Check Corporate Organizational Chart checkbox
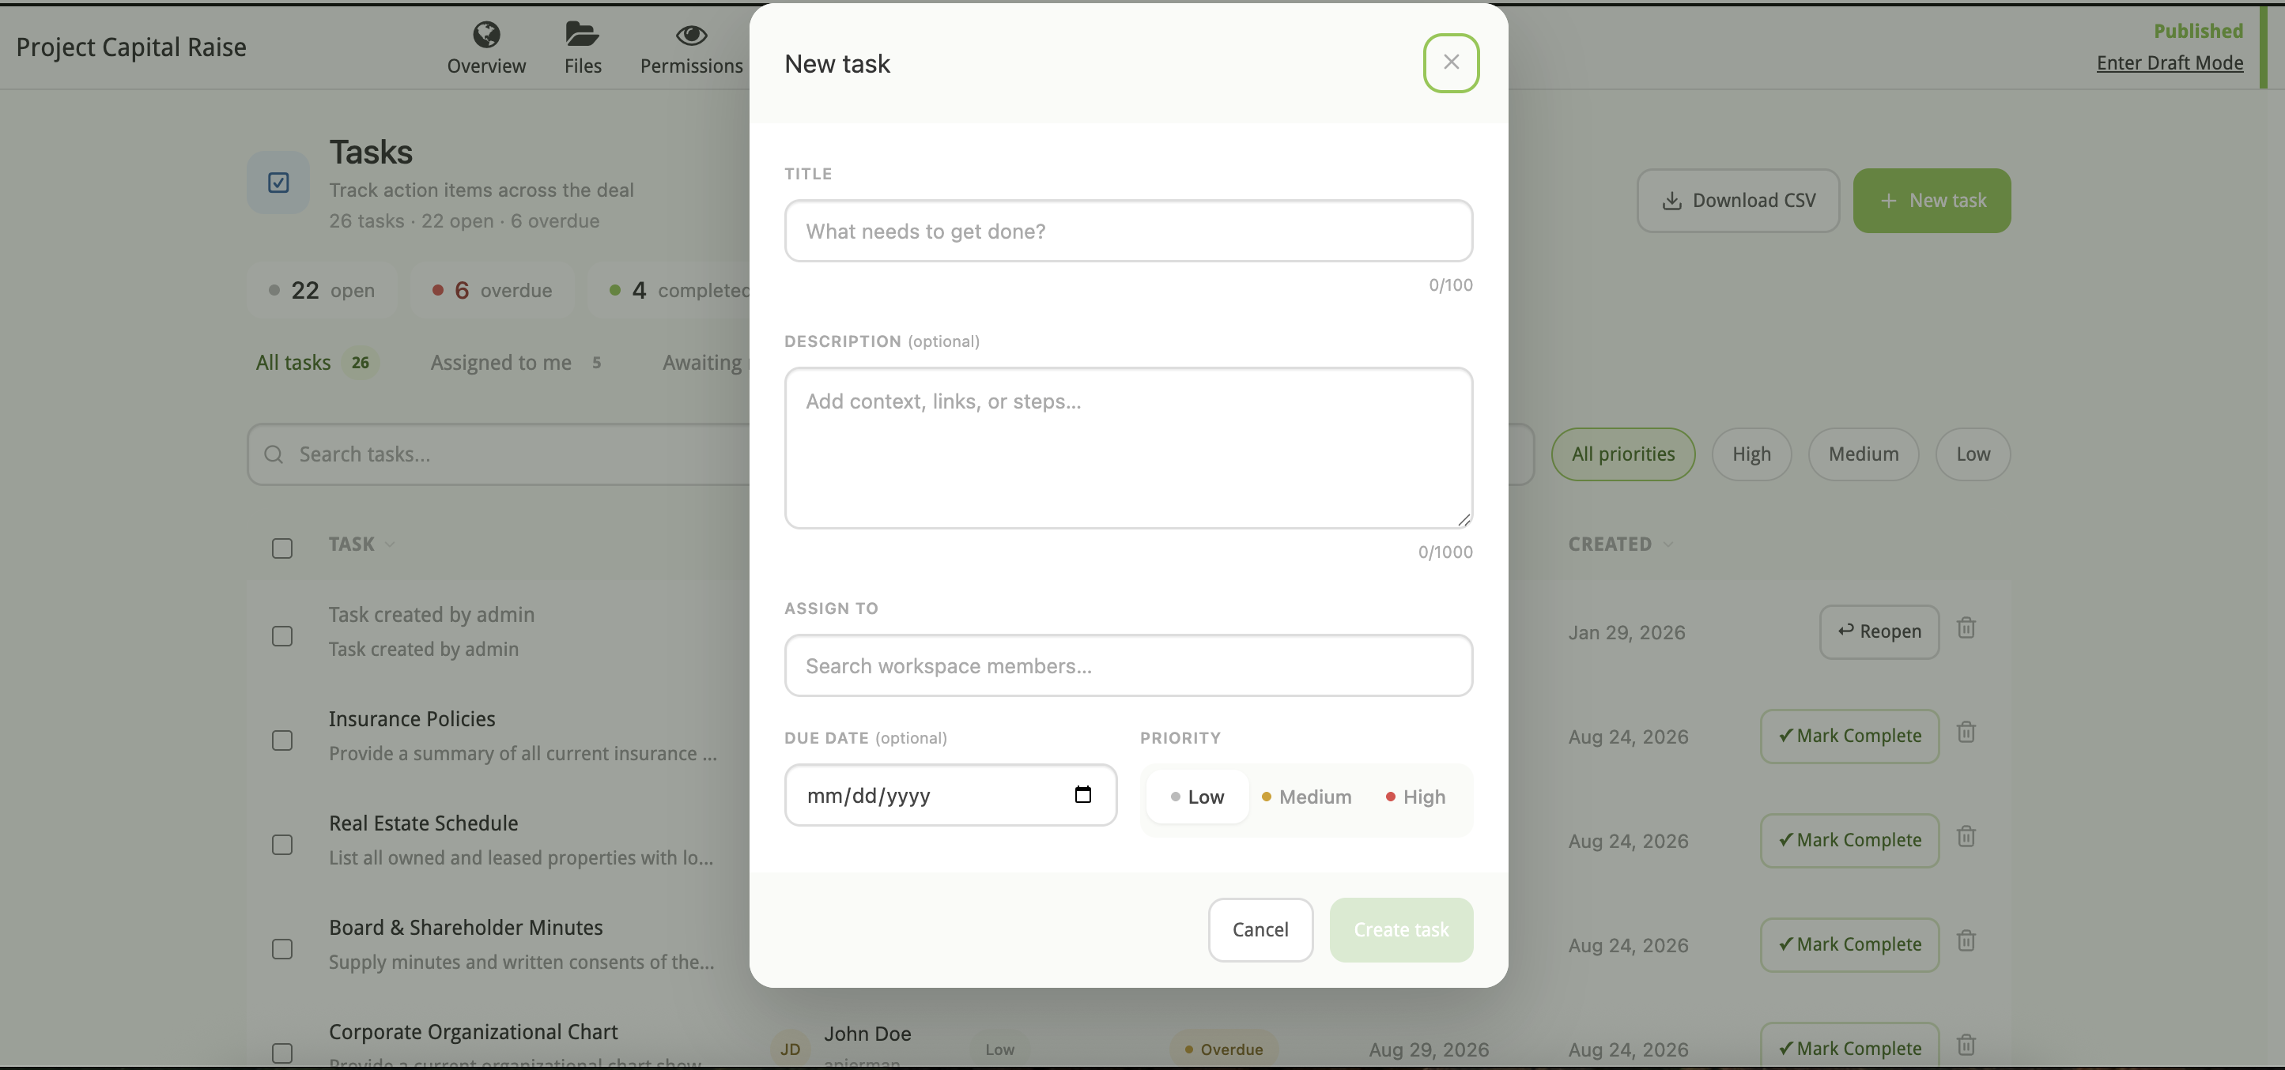Viewport: 2285px width, 1070px height. 282,1053
